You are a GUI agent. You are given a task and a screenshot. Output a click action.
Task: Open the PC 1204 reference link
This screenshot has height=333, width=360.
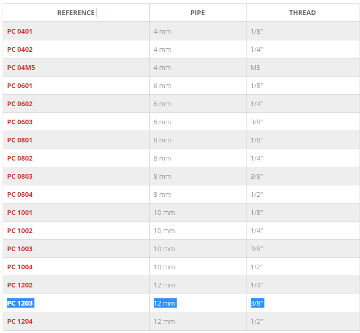pos(20,321)
